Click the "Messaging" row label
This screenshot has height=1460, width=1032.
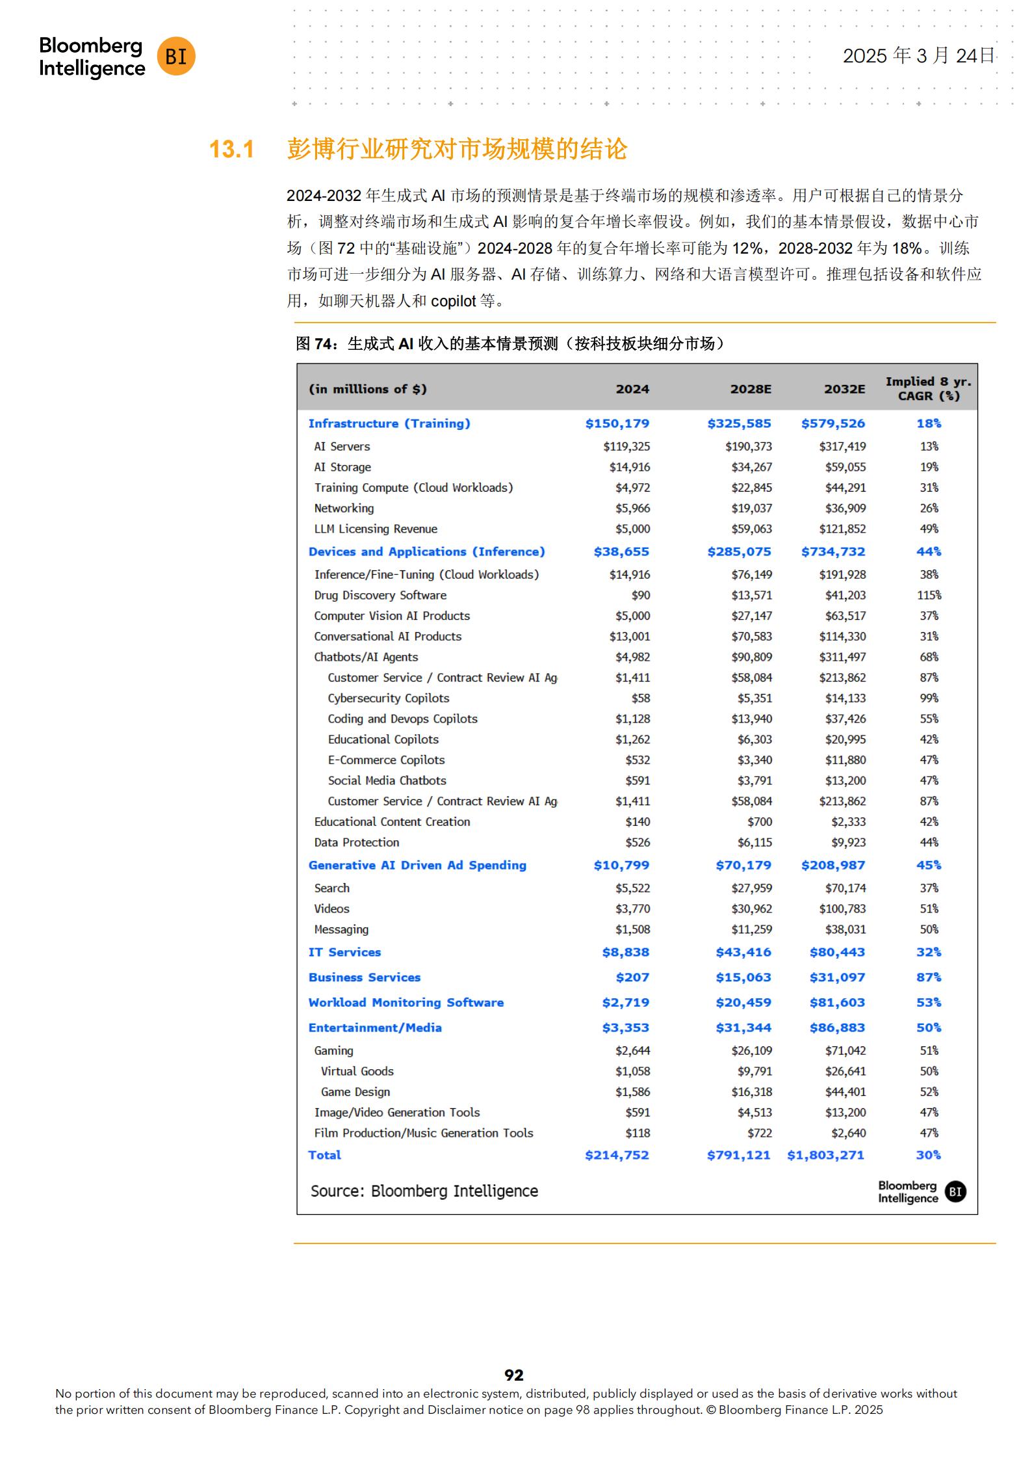pyautogui.click(x=341, y=930)
